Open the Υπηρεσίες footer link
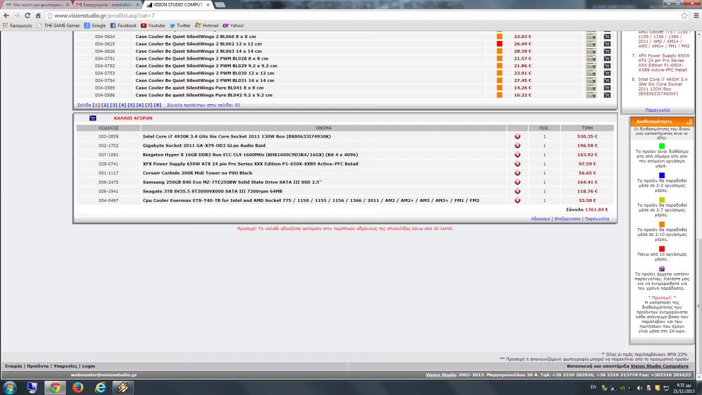 click(65, 366)
